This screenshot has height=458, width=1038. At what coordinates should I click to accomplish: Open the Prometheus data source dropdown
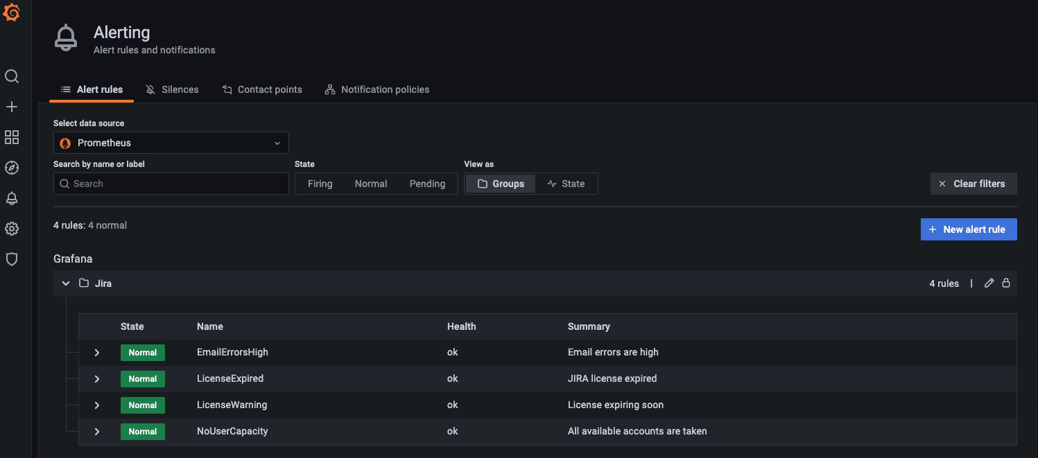171,143
